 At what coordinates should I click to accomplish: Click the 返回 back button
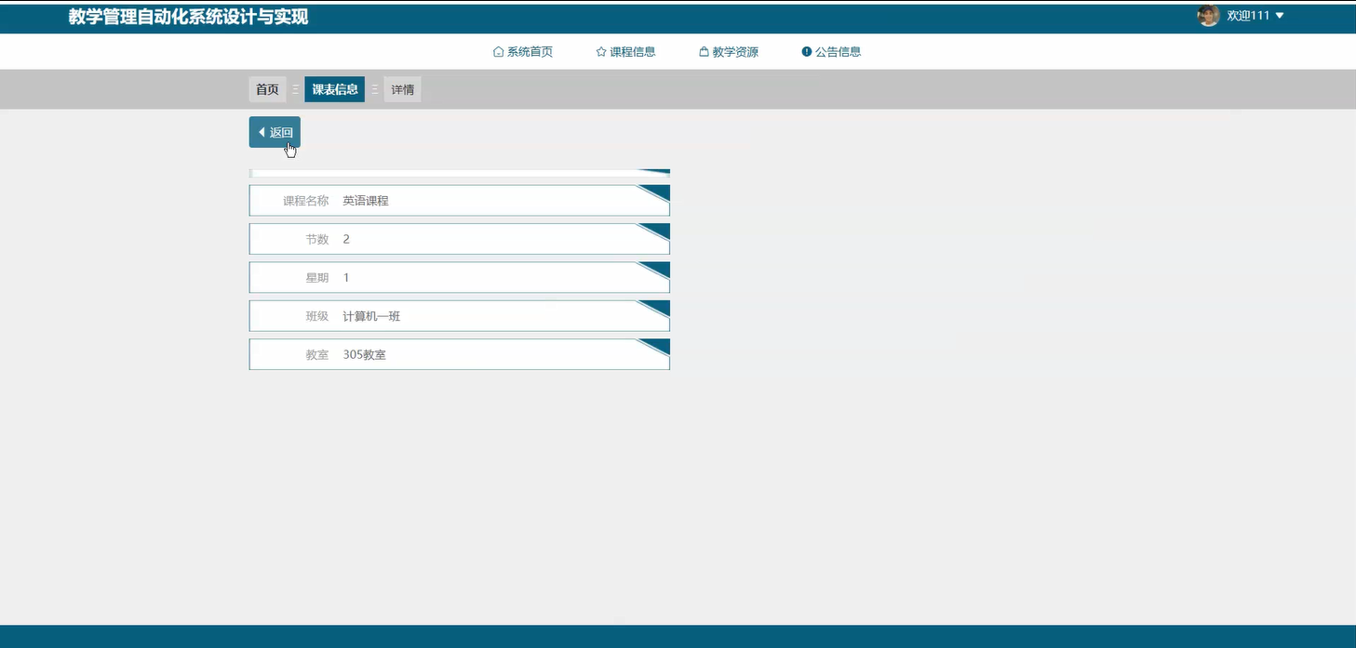tap(275, 132)
